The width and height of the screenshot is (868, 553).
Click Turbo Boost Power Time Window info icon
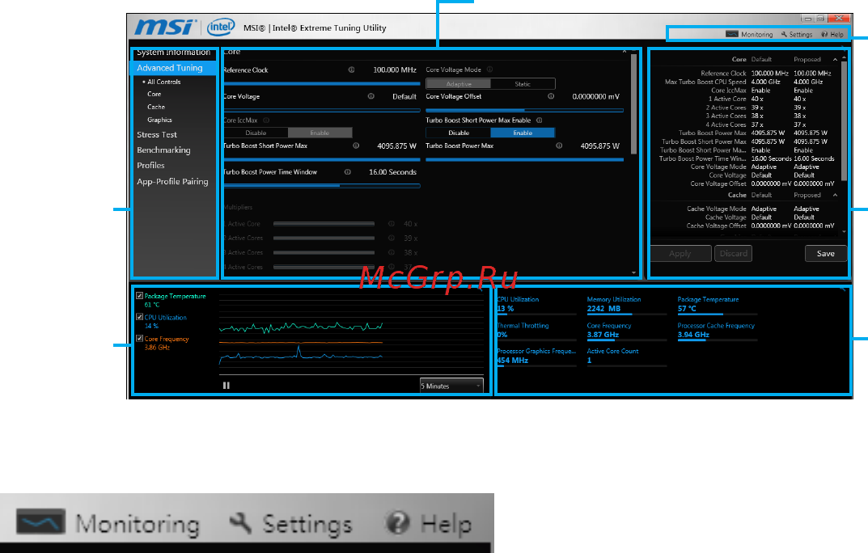pyautogui.click(x=348, y=172)
